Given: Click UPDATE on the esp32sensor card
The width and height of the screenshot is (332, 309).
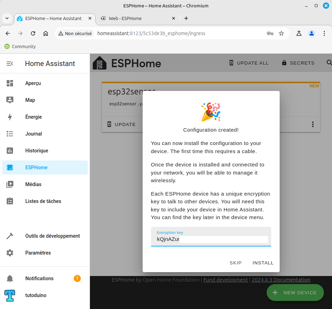Looking at the screenshot, I should click(x=122, y=124).
